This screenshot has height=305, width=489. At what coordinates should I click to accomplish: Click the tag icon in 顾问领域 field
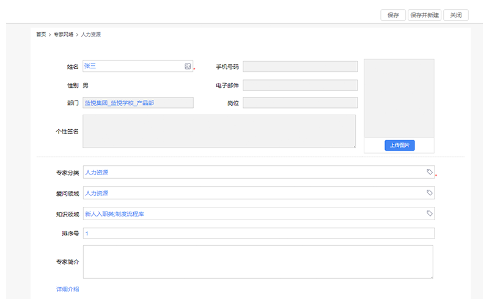(x=430, y=193)
